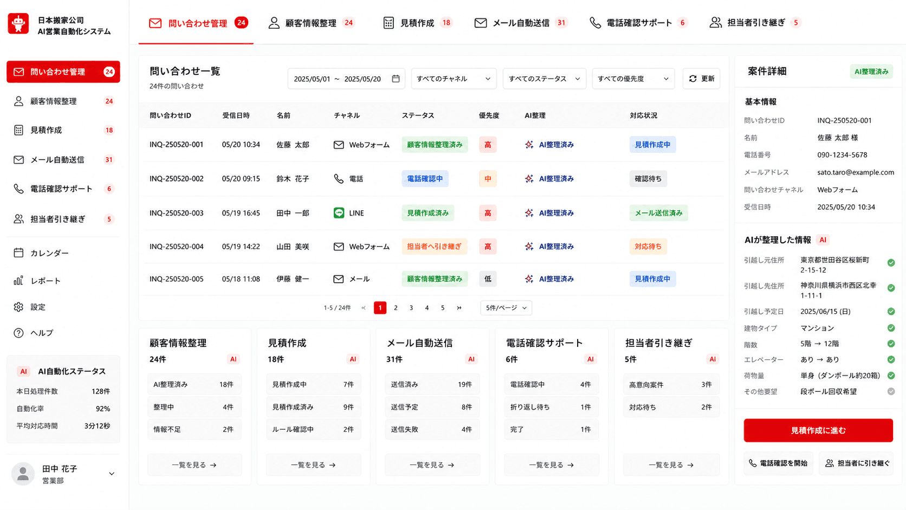The height and width of the screenshot is (510, 906).
Task: Expand the user menu chevron for 田中 花子
Action: click(x=112, y=474)
